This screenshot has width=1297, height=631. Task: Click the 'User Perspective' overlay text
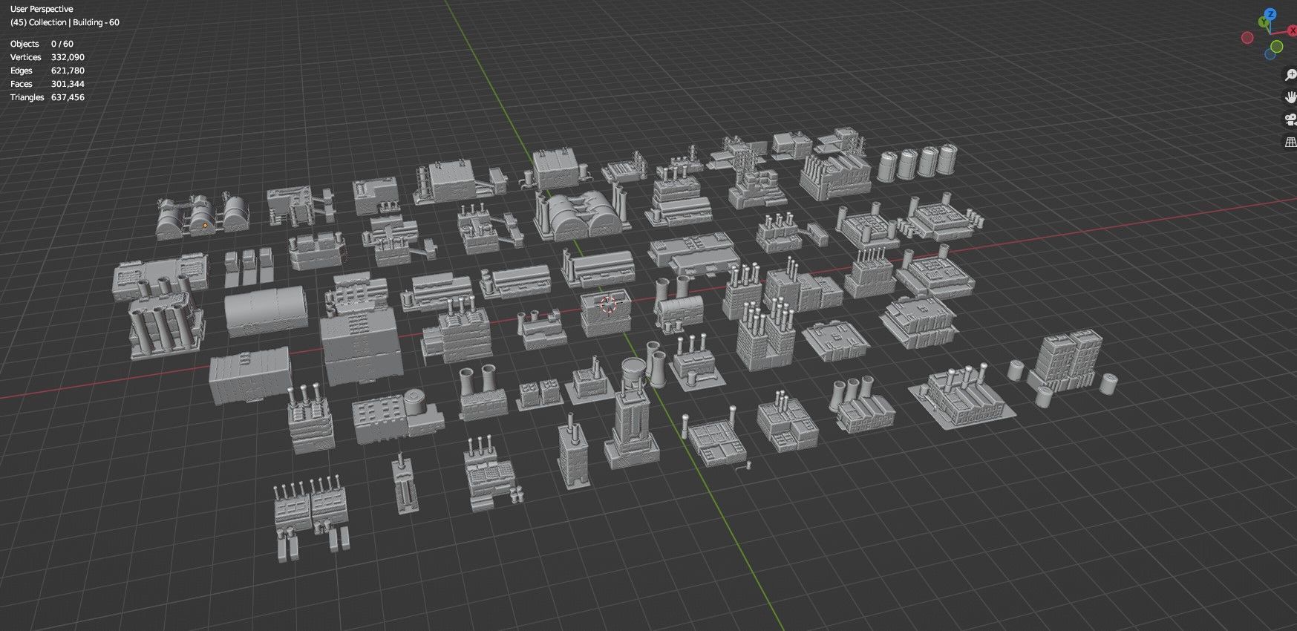click(42, 9)
